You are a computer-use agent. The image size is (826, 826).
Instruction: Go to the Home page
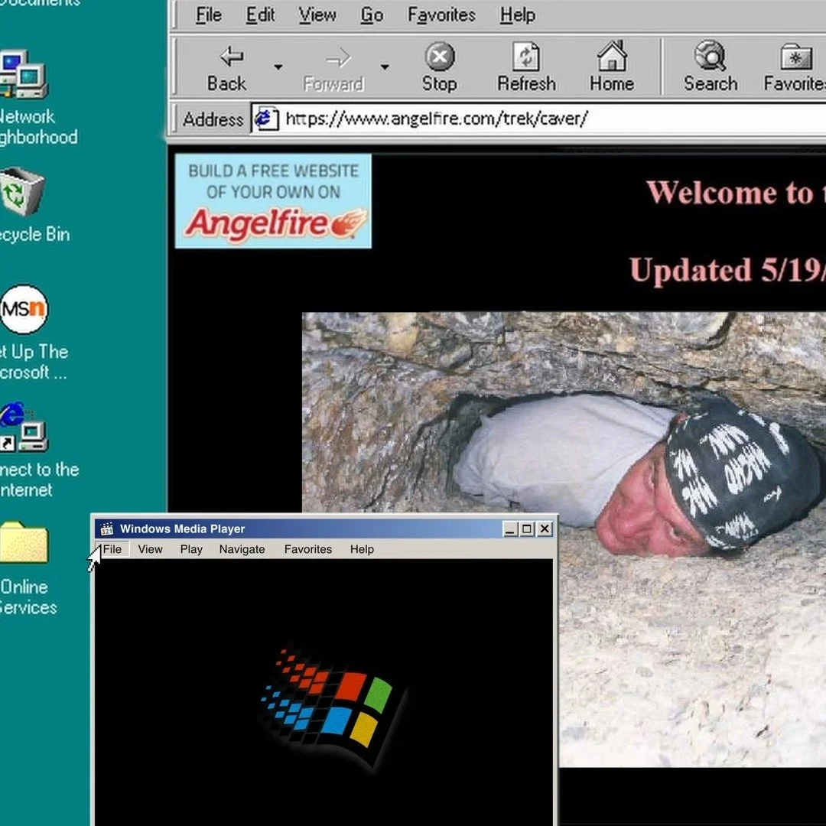[612, 67]
